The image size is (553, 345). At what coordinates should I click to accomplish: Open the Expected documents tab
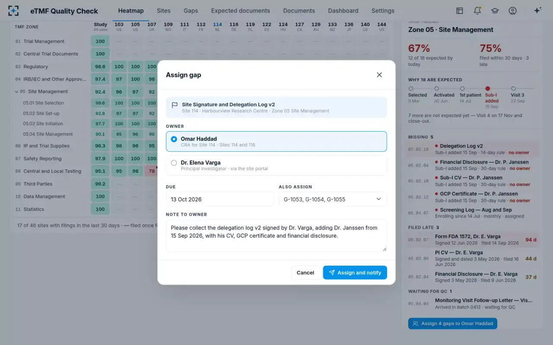point(241,11)
